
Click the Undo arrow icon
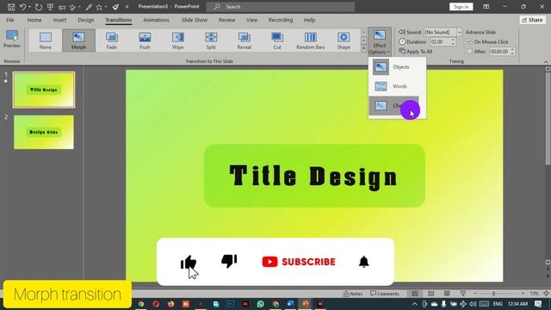(23, 7)
